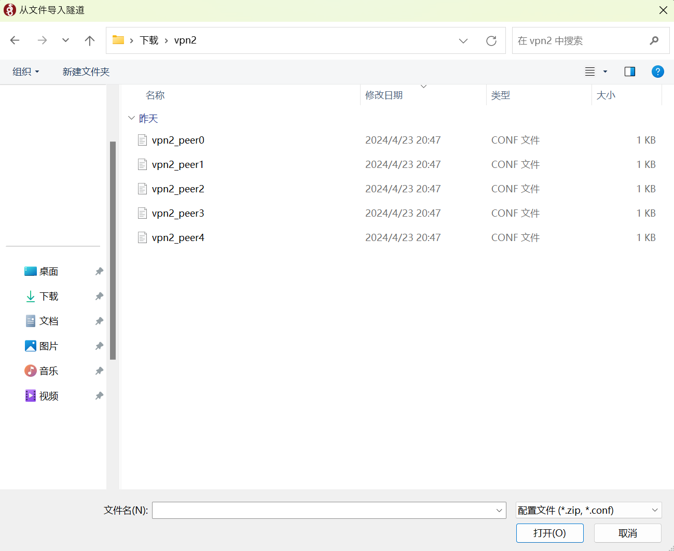Toggle the preview pane
Screen dimensions: 674x551
pos(630,72)
